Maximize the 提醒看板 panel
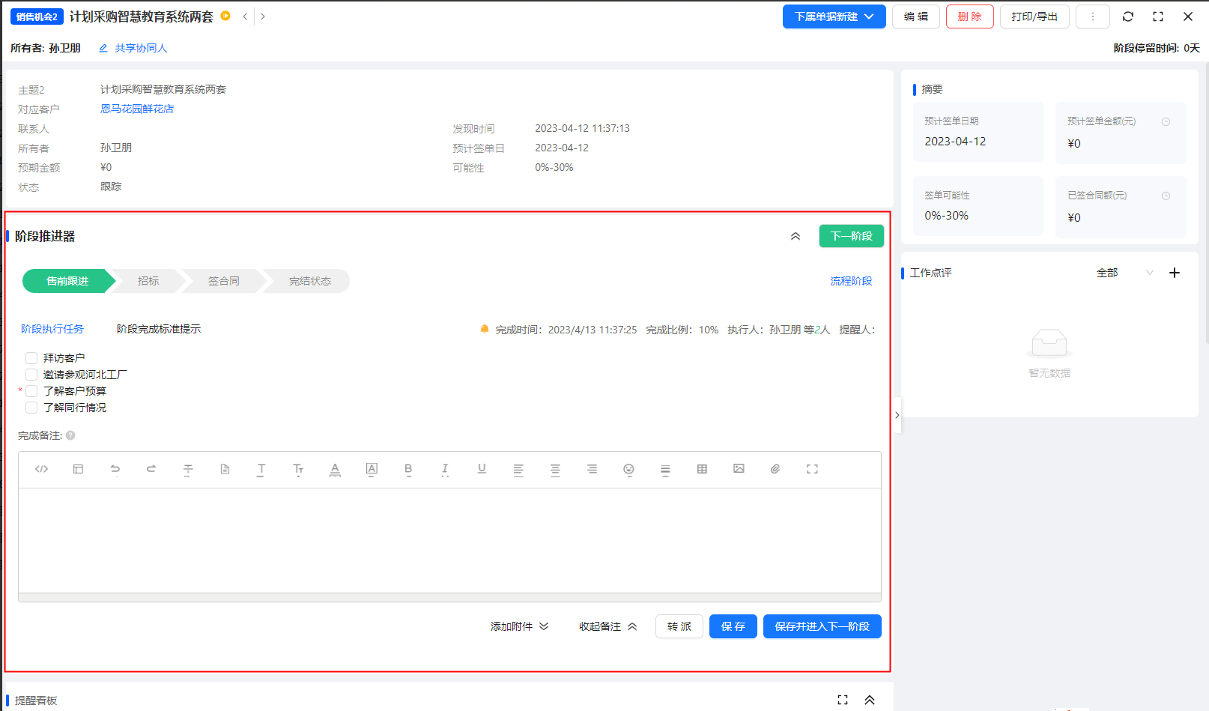This screenshot has height=711, width=1209. point(843,700)
